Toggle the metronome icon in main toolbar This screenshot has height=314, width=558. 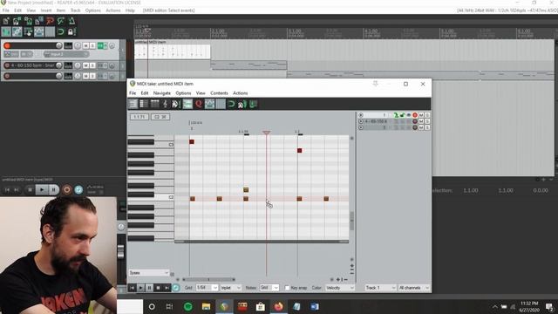click(71, 21)
